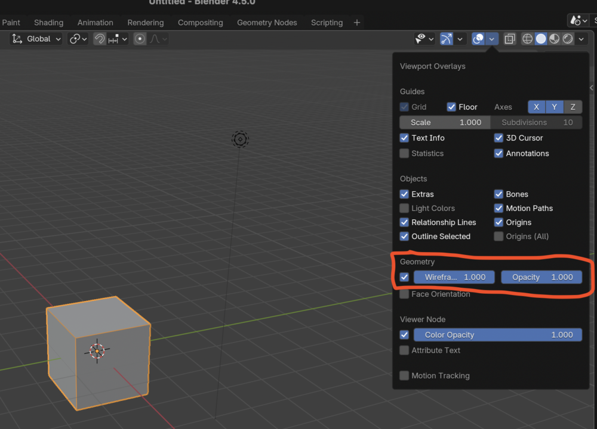Screen dimensions: 597x429
Task: Click the Subdivisions value field
Action: [537, 122]
